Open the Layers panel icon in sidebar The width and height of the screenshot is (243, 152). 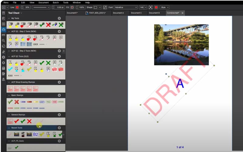(3, 63)
